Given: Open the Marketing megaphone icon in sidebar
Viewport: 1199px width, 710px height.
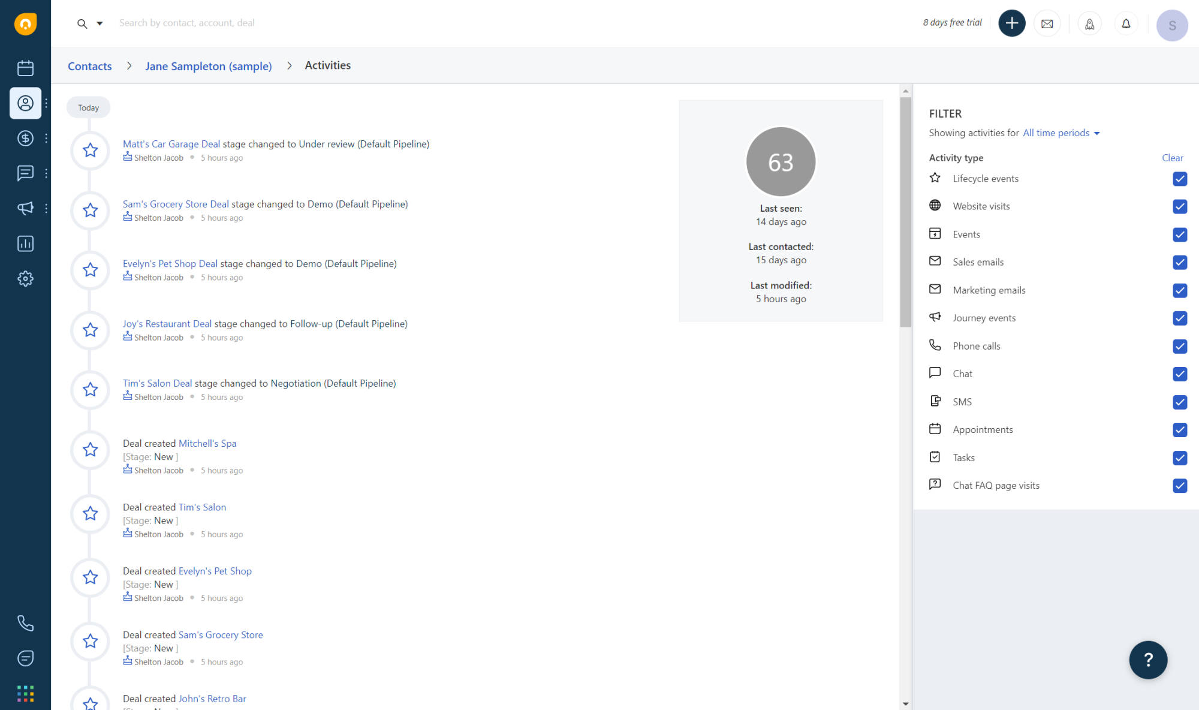Looking at the screenshot, I should [x=25, y=208].
